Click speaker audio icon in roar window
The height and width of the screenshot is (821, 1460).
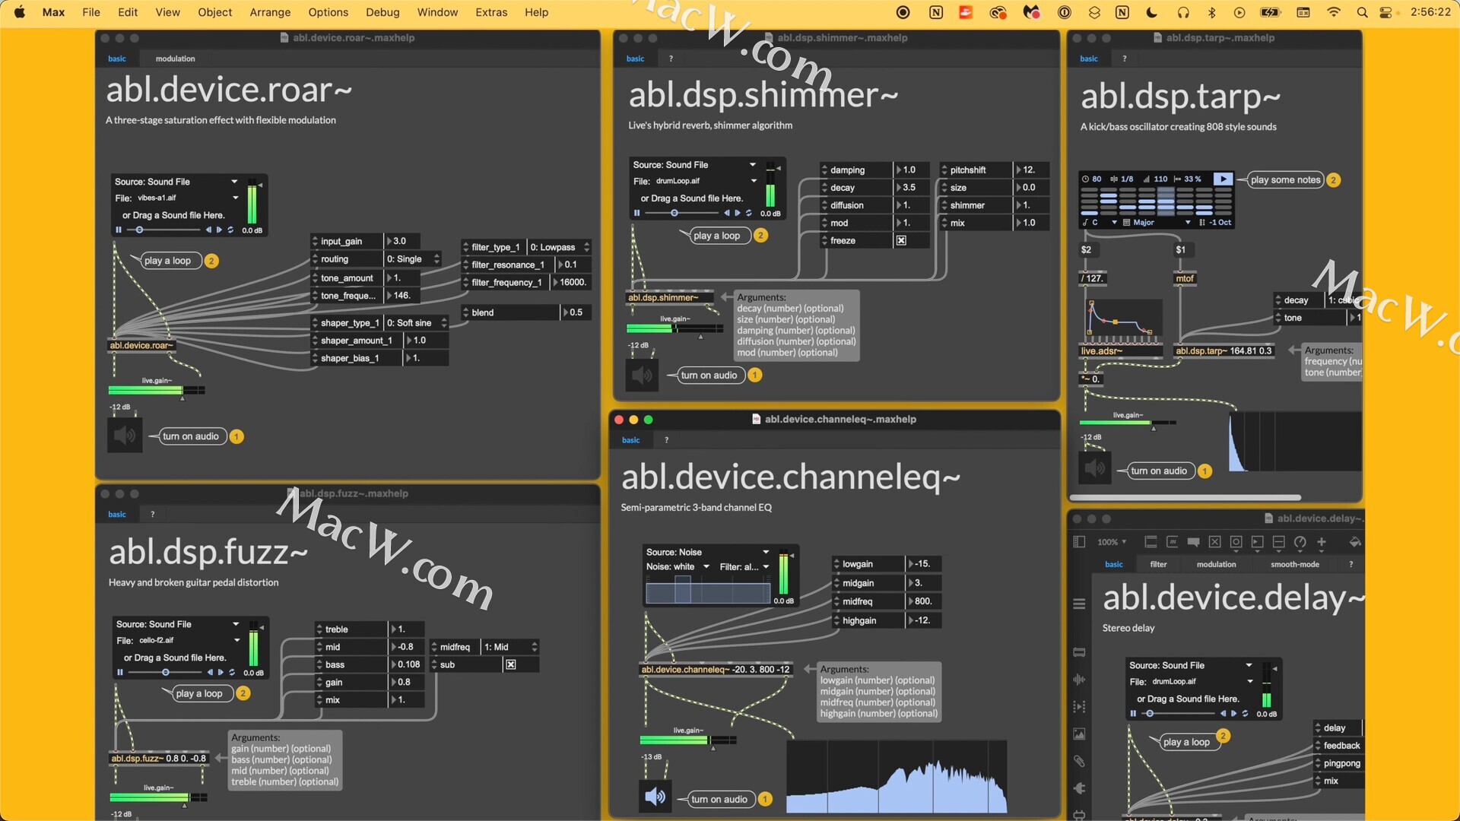[x=125, y=436]
